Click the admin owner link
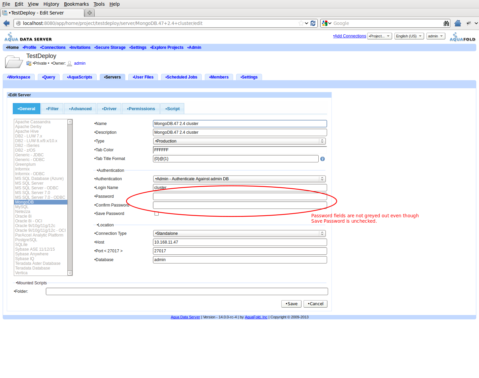Image resolution: width=479 pixels, height=378 pixels. click(x=80, y=63)
